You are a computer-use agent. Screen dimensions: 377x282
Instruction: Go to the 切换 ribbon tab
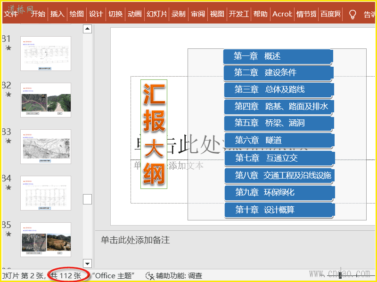coord(115,14)
